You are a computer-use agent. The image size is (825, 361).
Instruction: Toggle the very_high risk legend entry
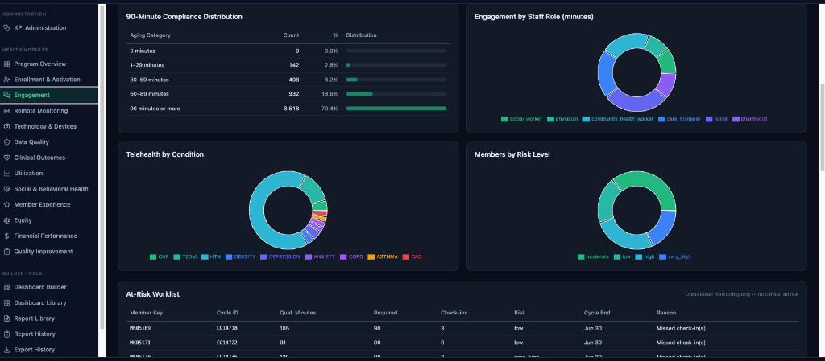coord(675,257)
